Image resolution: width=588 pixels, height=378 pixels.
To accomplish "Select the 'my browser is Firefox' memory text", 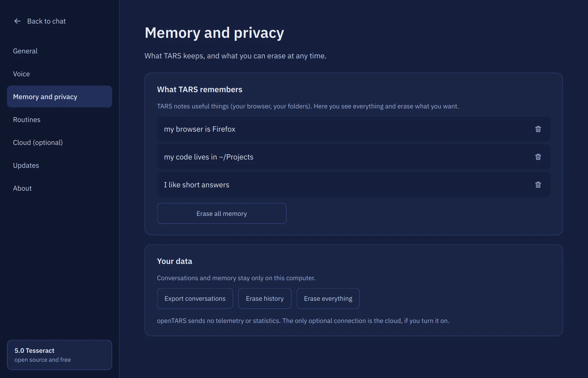I will coord(200,129).
